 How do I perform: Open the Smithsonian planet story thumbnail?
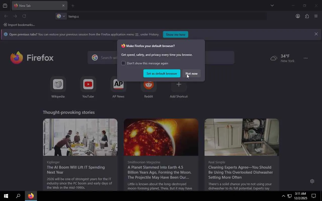(161, 137)
